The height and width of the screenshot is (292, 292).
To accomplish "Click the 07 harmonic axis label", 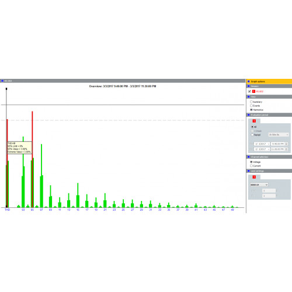I will [x=41, y=210].
